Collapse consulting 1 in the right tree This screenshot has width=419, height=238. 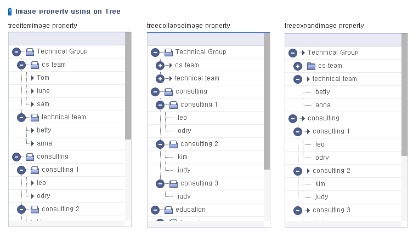pyautogui.click(x=298, y=132)
